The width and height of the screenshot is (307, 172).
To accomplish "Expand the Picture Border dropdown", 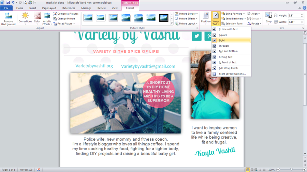I will [197, 14].
